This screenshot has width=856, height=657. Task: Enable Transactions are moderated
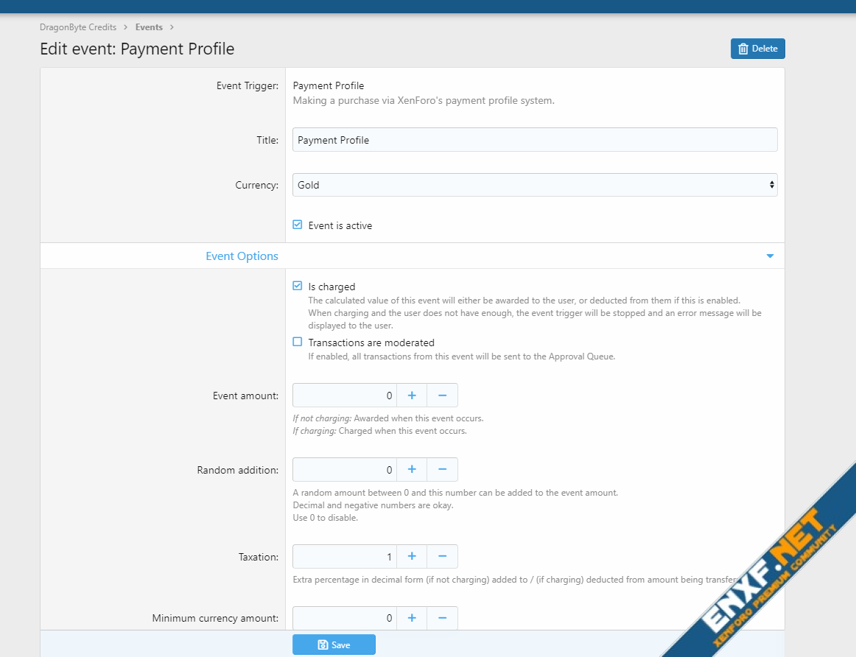(x=298, y=342)
